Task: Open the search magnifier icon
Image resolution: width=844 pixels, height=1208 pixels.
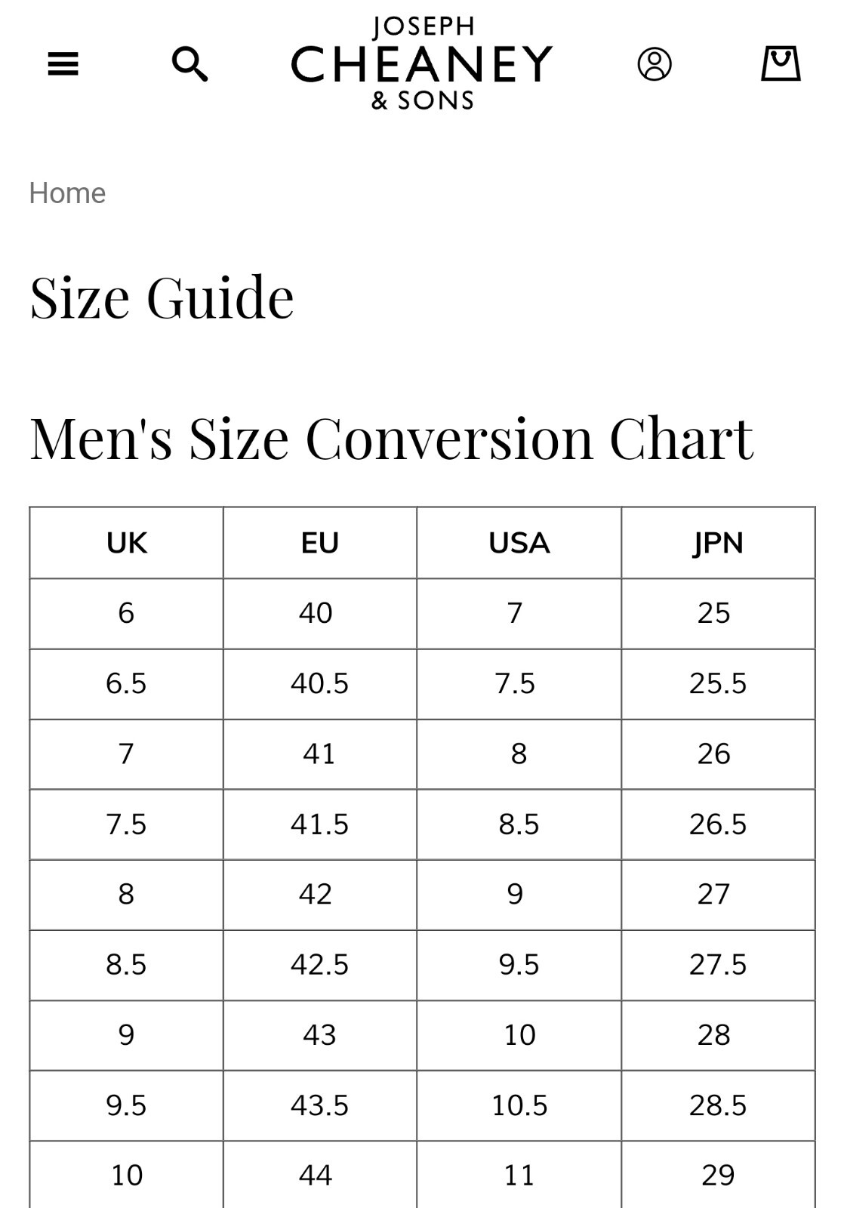Action: click(189, 64)
